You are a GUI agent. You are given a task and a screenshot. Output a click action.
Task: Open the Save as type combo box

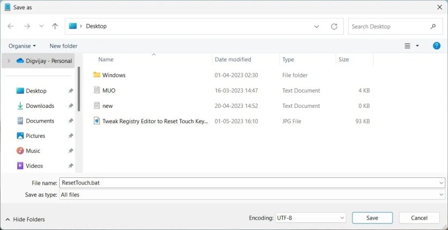point(252,195)
